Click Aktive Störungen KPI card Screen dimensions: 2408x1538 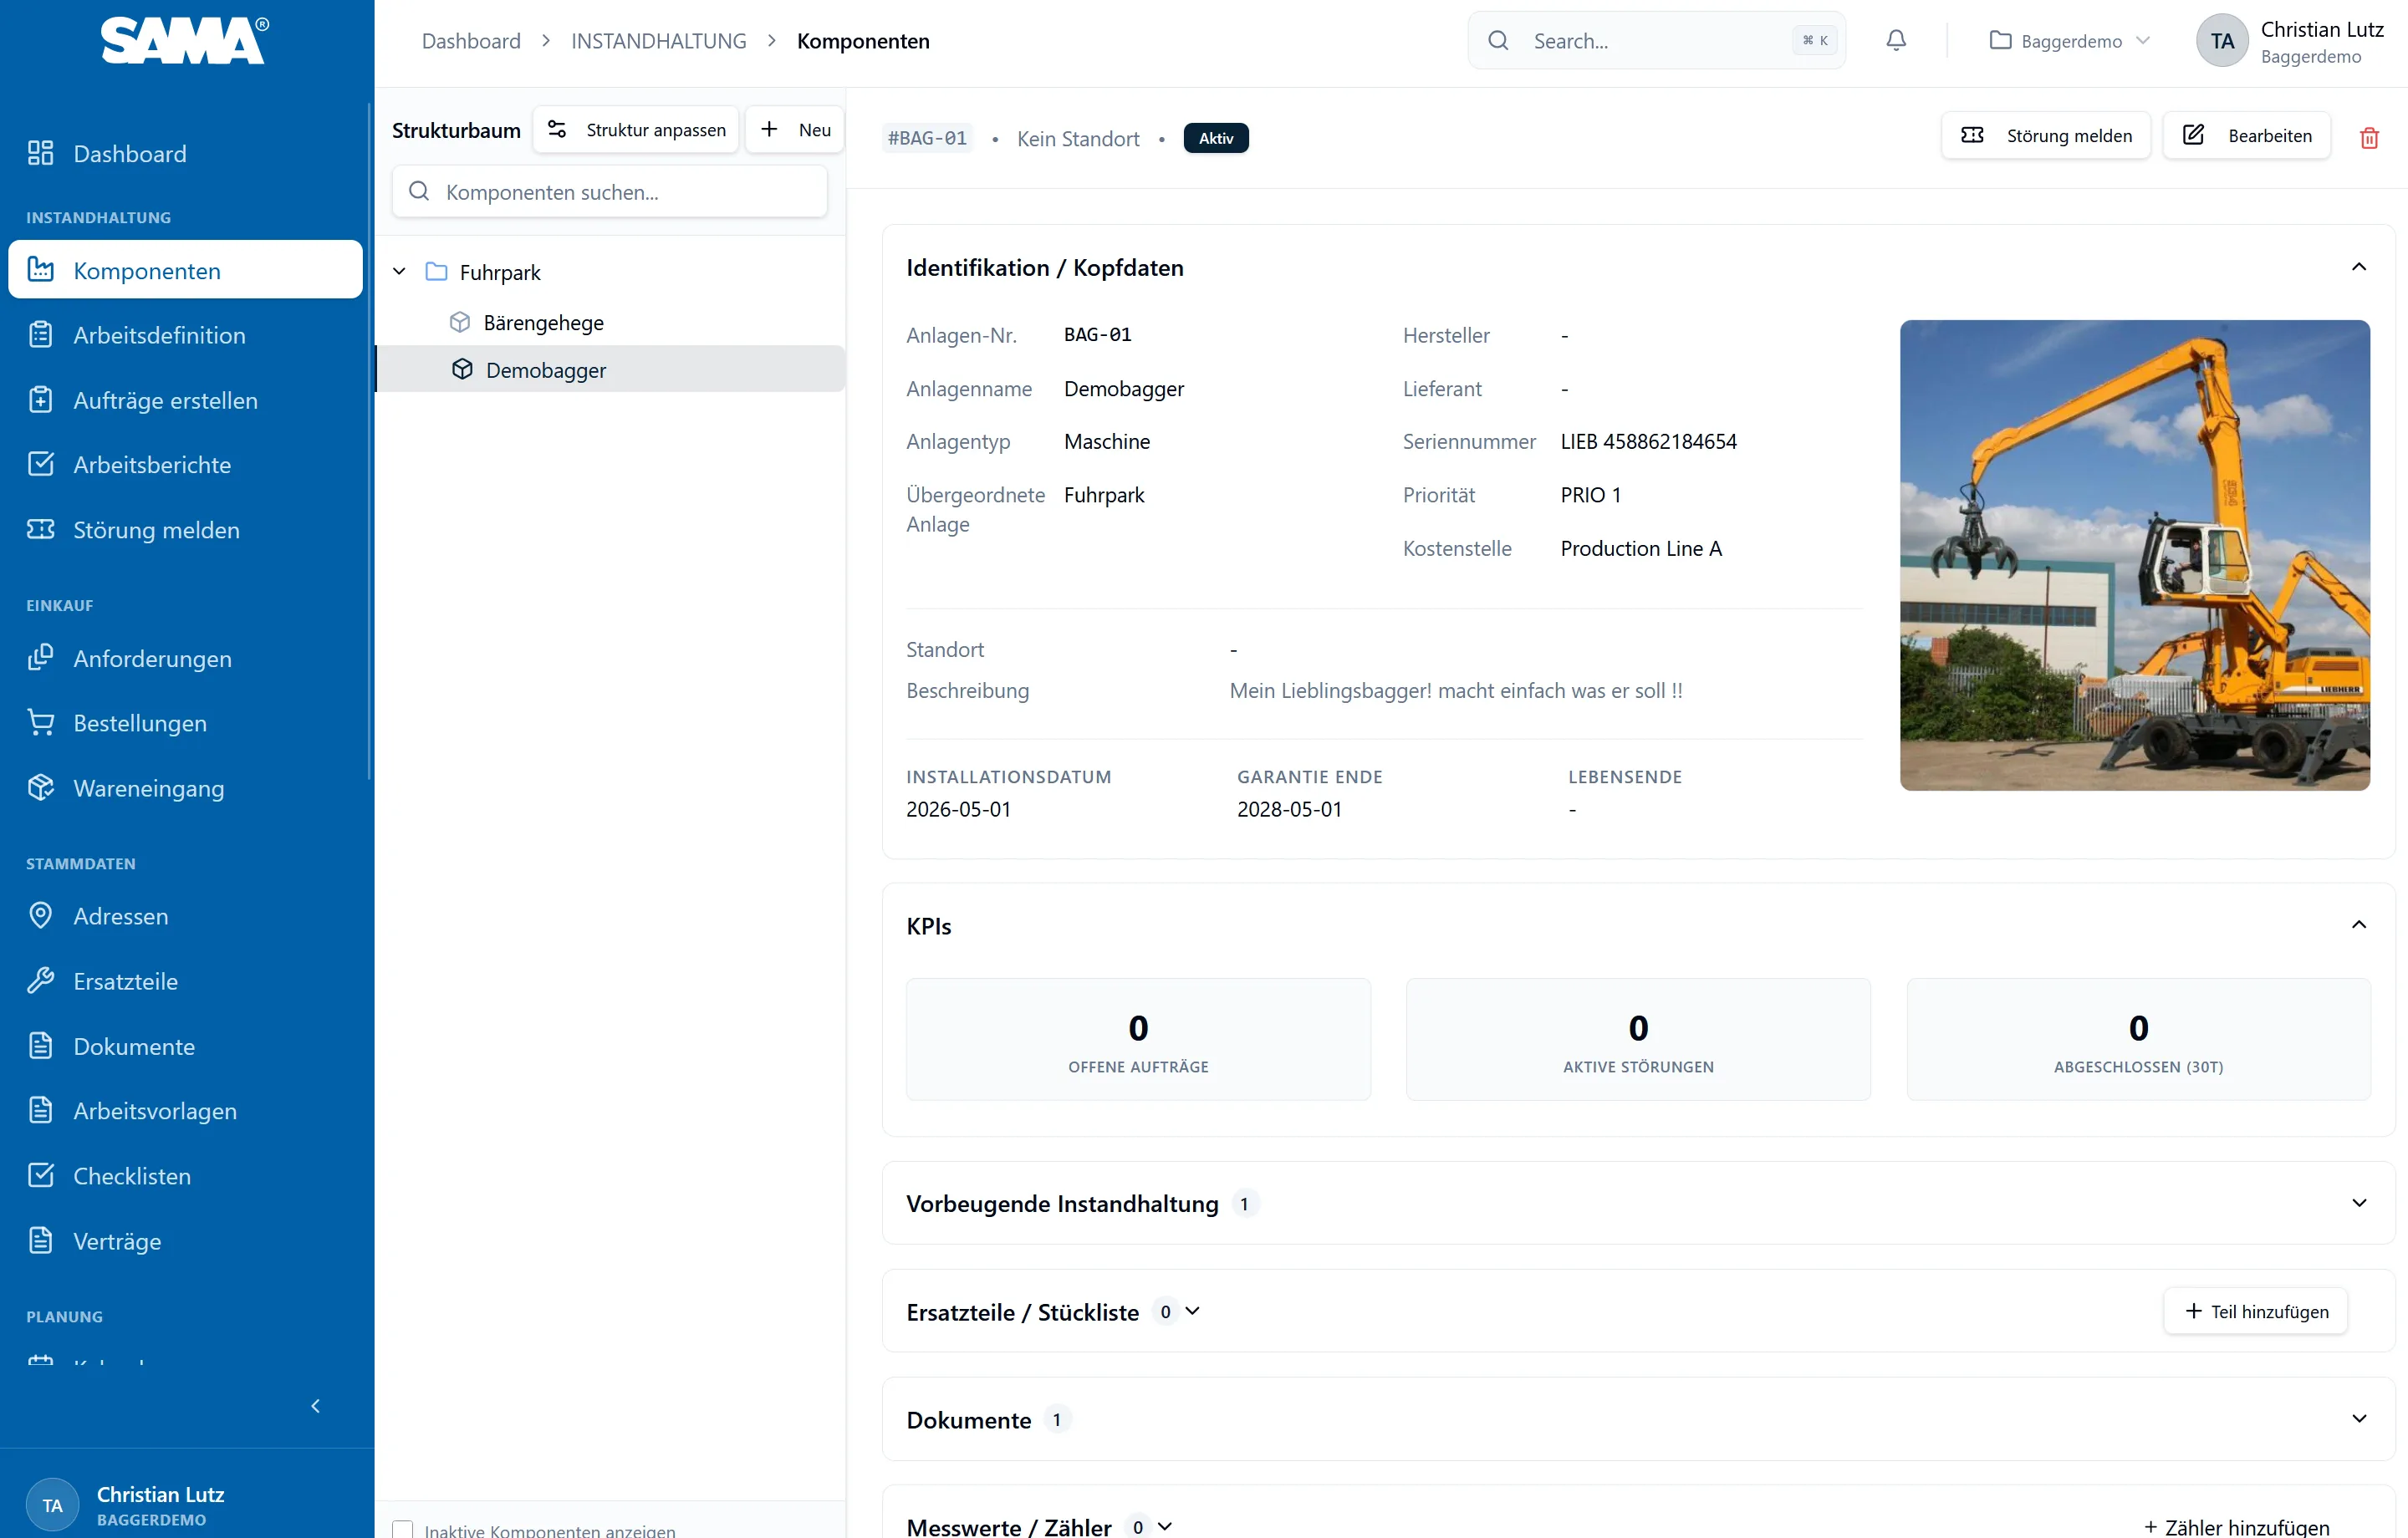[1638, 1040]
